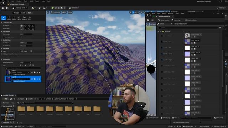Enable Use Target Value checkbox
228x128 pixels.
point(4,37)
